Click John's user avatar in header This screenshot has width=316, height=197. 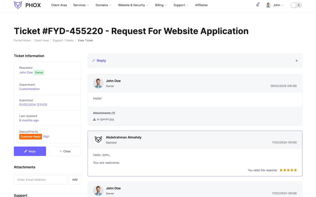coord(268,5)
